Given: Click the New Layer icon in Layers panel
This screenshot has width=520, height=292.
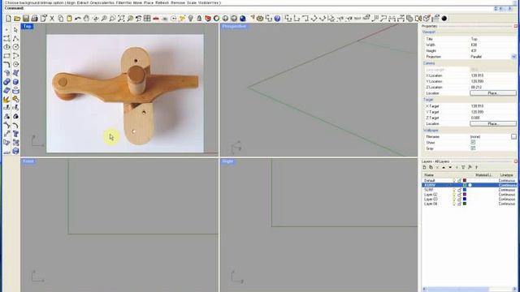Looking at the screenshot, I should pyautogui.click(x=424, y=168).
